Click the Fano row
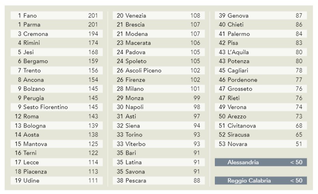 56,16
